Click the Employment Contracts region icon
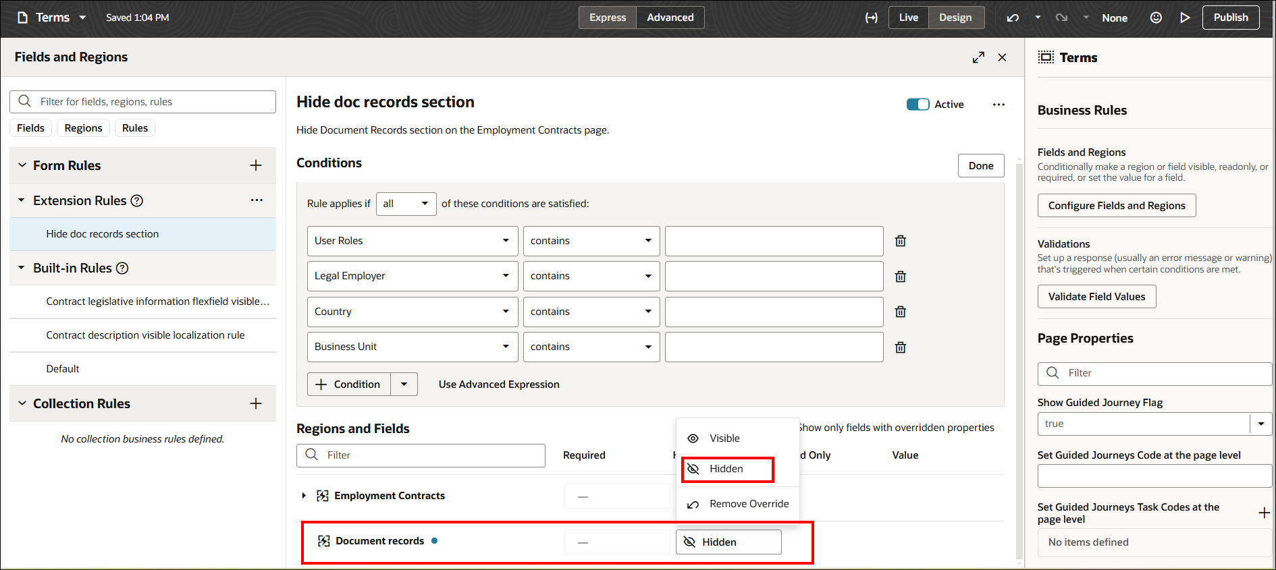 tap(323, 496)
